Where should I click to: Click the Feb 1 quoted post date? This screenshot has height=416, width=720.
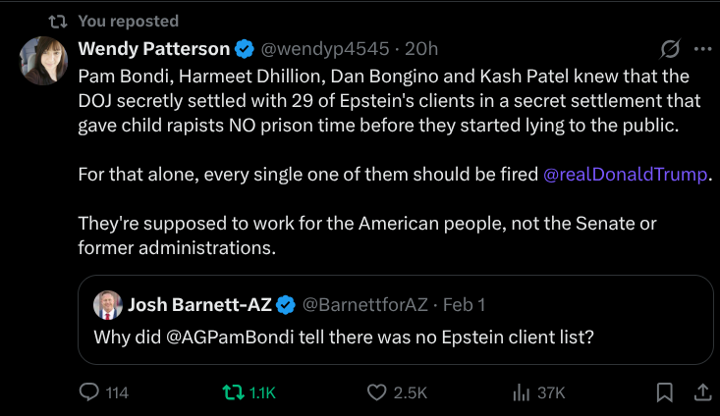point(464,305)
